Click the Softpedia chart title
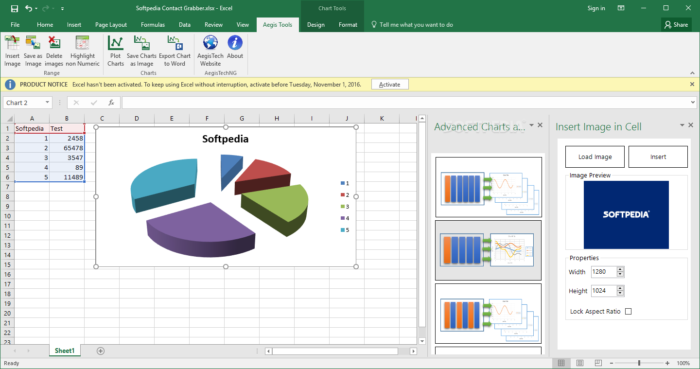This screenshot has height=369, width=700. (225, 139)
